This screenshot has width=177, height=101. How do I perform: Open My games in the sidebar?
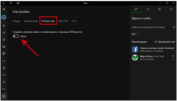tap(4, 33)
